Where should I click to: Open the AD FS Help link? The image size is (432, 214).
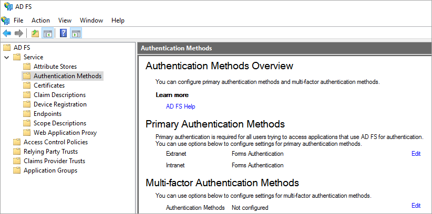click(180, 106)
